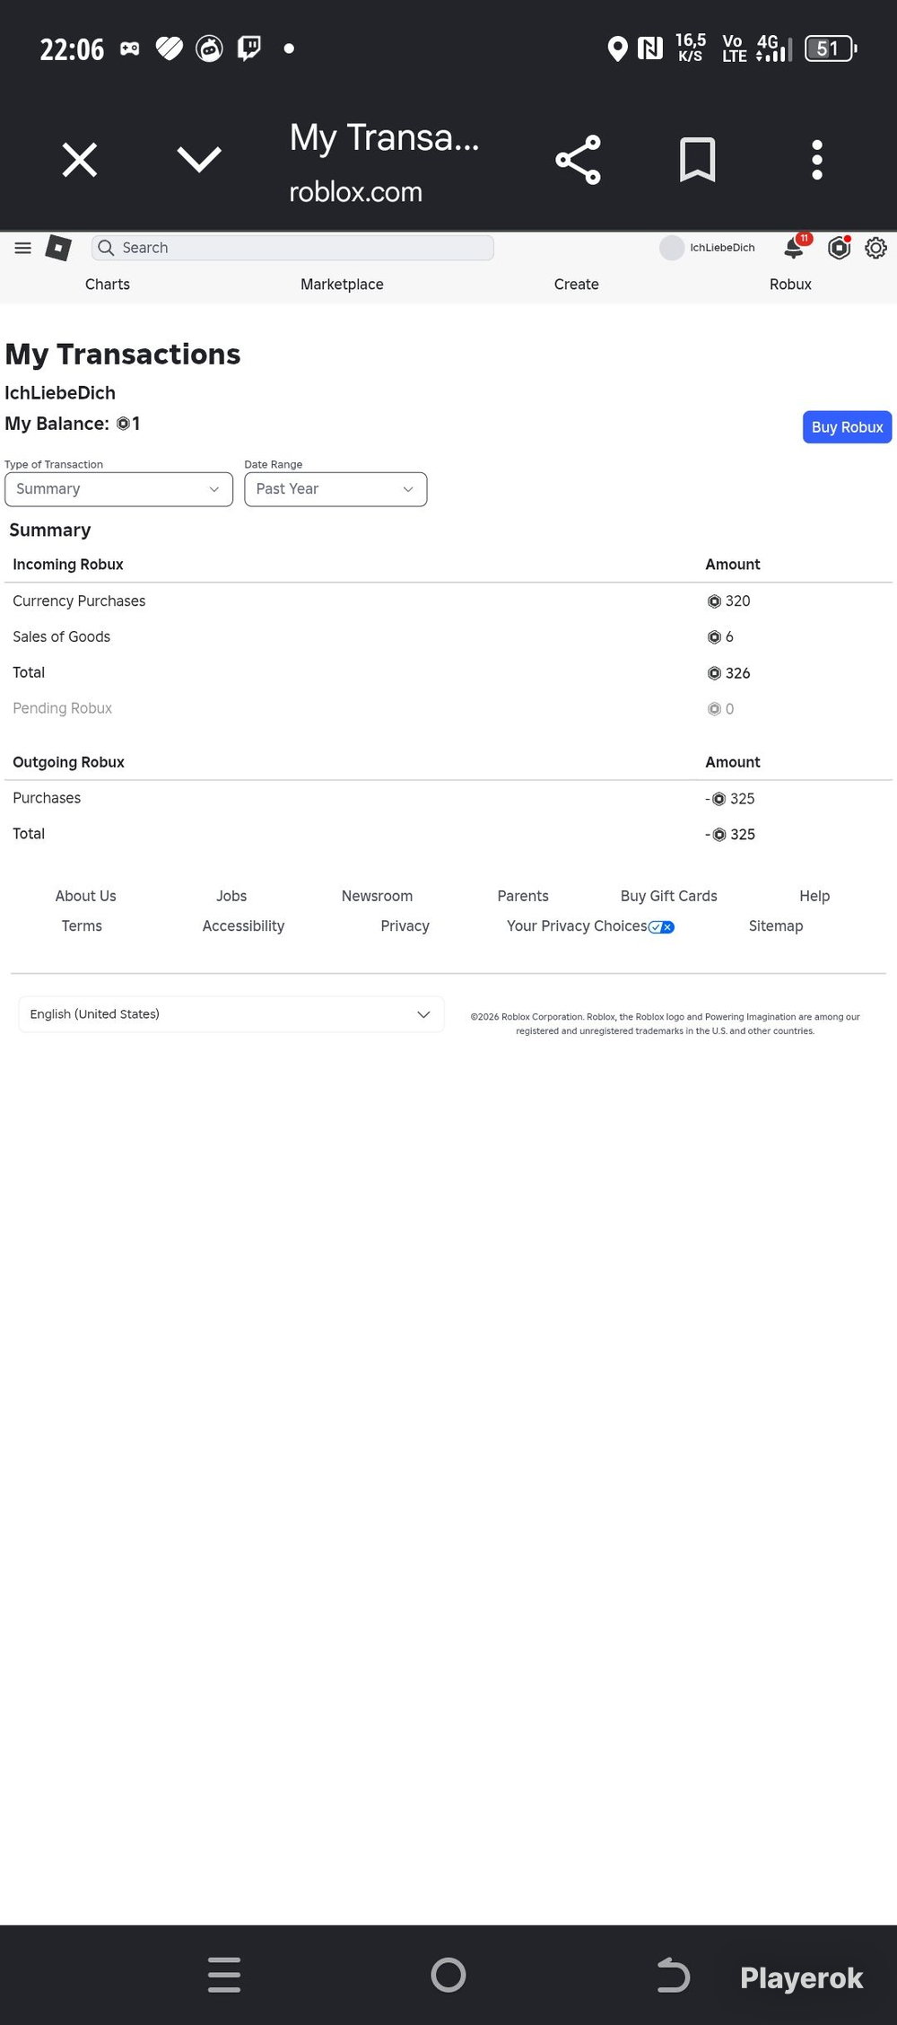Click the Buy Robux button

pyautogui.click(x=847, y=427)
